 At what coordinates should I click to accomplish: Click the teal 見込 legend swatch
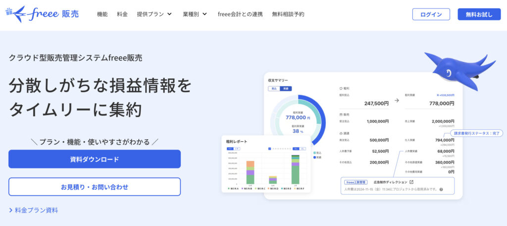point(314,153)
